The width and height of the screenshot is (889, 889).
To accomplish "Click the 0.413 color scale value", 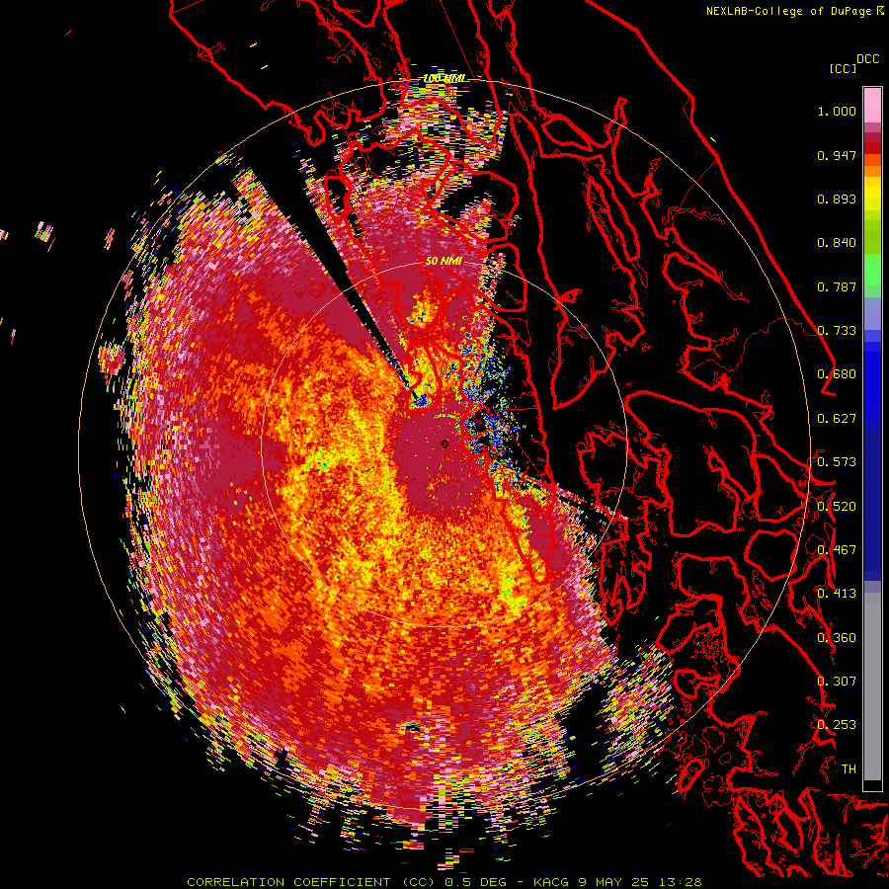I will click(837, 594).
